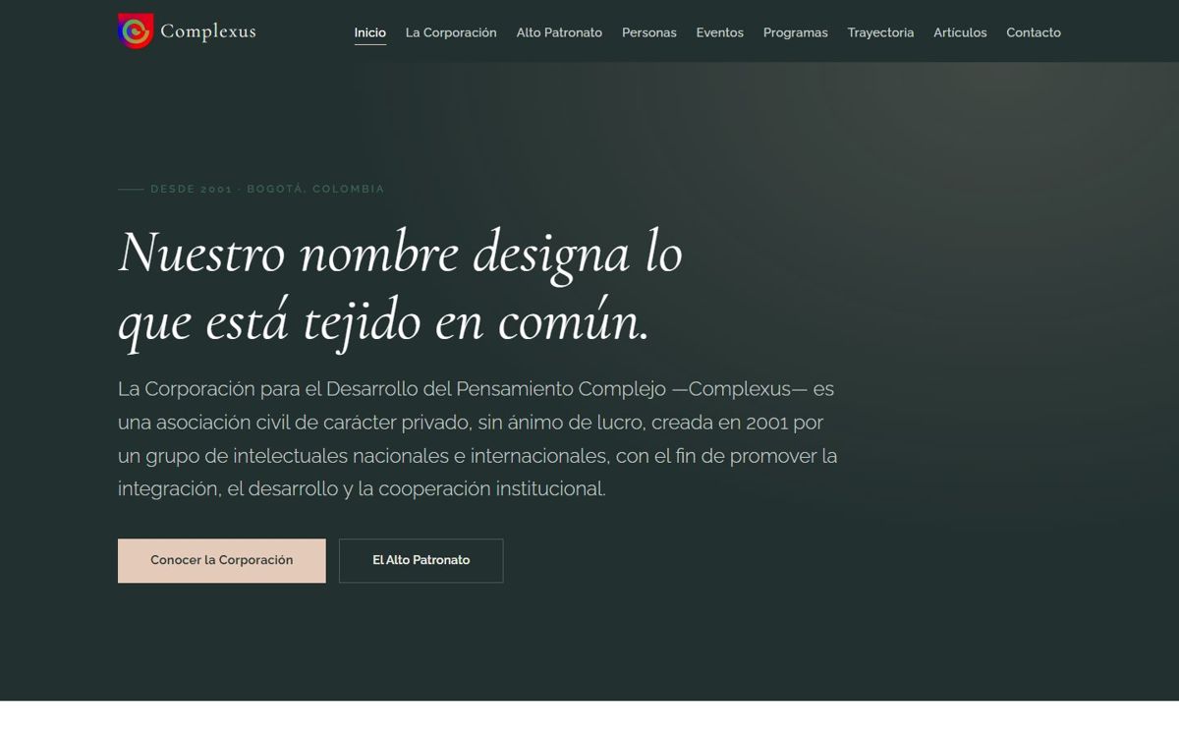
Task: Click the headline 'Nuestro nombre designa lo'
Action: (400, 253)
